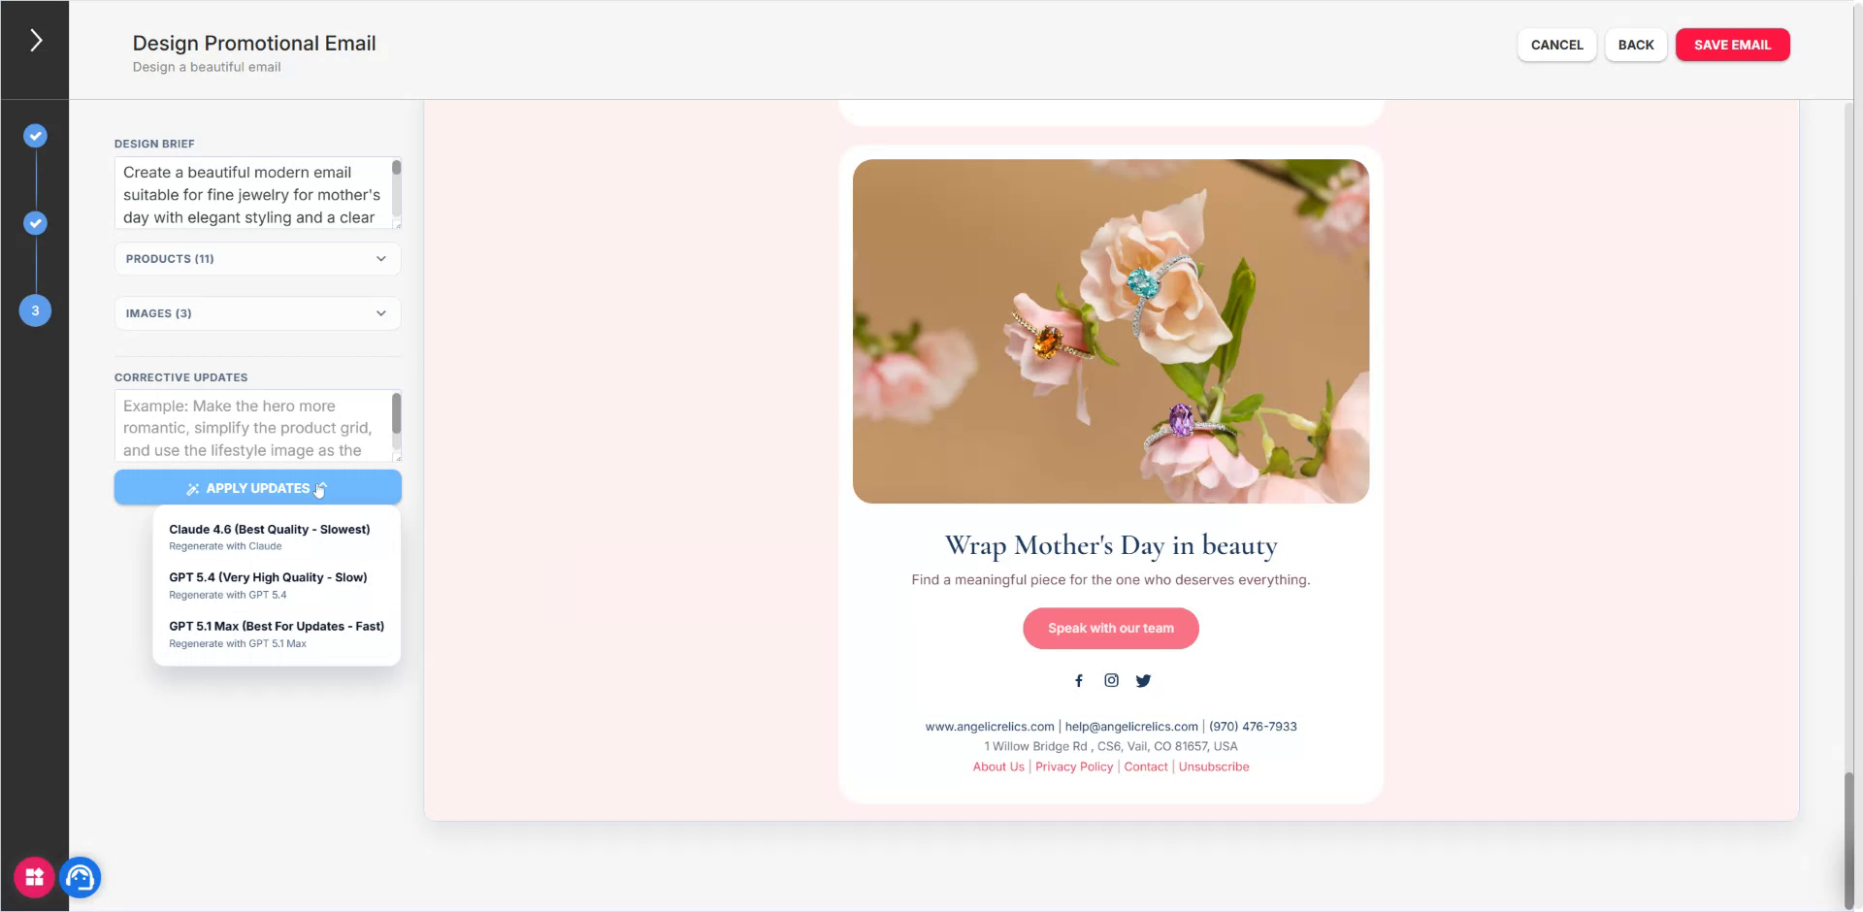The image size is (1863, 912).
Task: Expand the sidebar with the chevron arrow
Action: click(35, 41)
